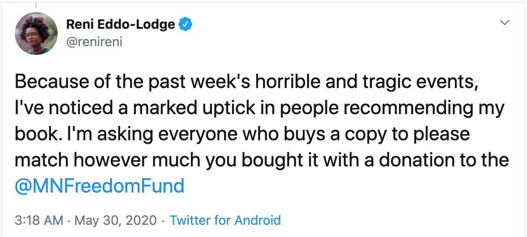Click the May 30, 2020 date
Screen dimensions: 527x237
point(116,220)
